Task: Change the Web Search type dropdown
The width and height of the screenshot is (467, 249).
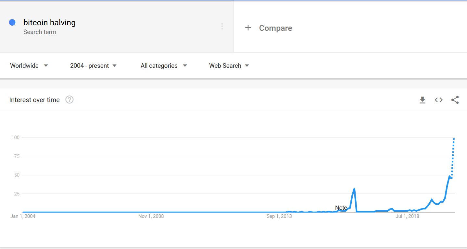Action: tap(229, 65)
